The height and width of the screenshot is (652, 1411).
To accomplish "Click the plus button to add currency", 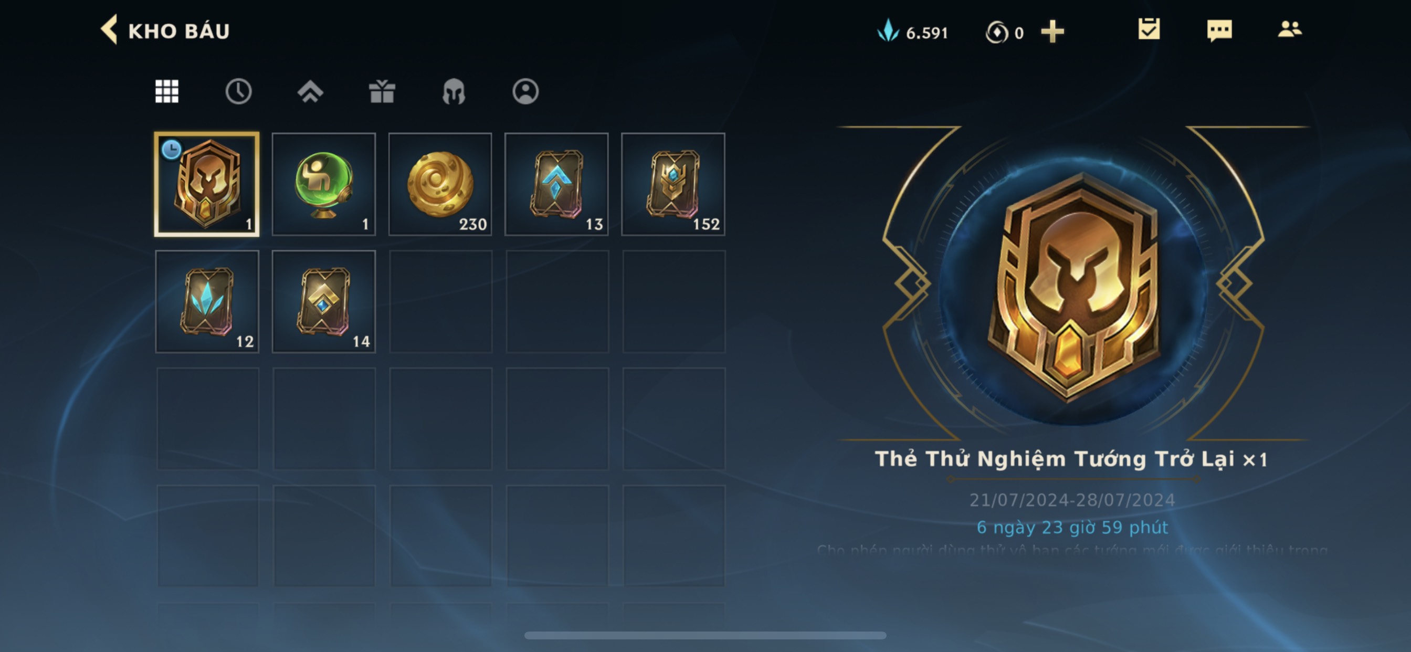I will click(x=1052, y=31).
